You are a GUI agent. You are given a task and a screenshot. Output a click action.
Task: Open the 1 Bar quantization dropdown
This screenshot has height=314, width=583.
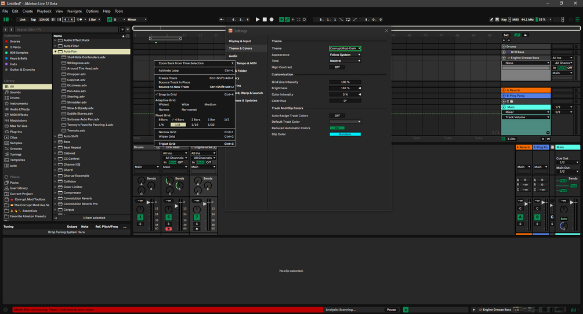[x=94, y=20]
